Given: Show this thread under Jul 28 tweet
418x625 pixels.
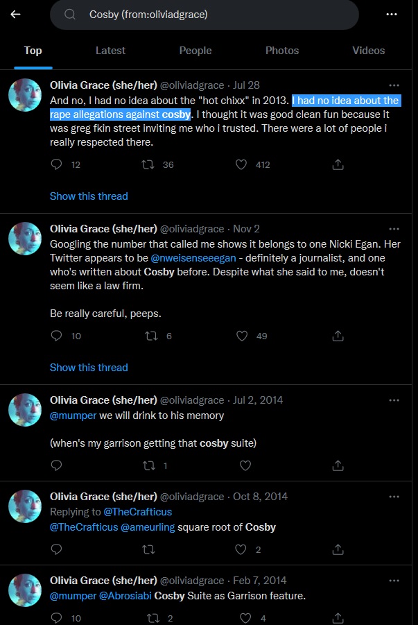Looking at the screenshot, I should coord(89,196).
